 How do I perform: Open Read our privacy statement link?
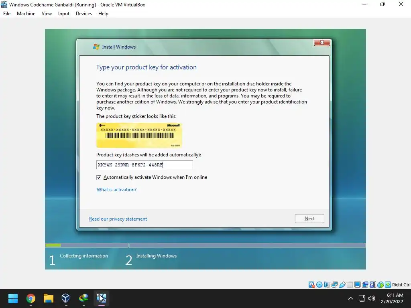[118, 219]
